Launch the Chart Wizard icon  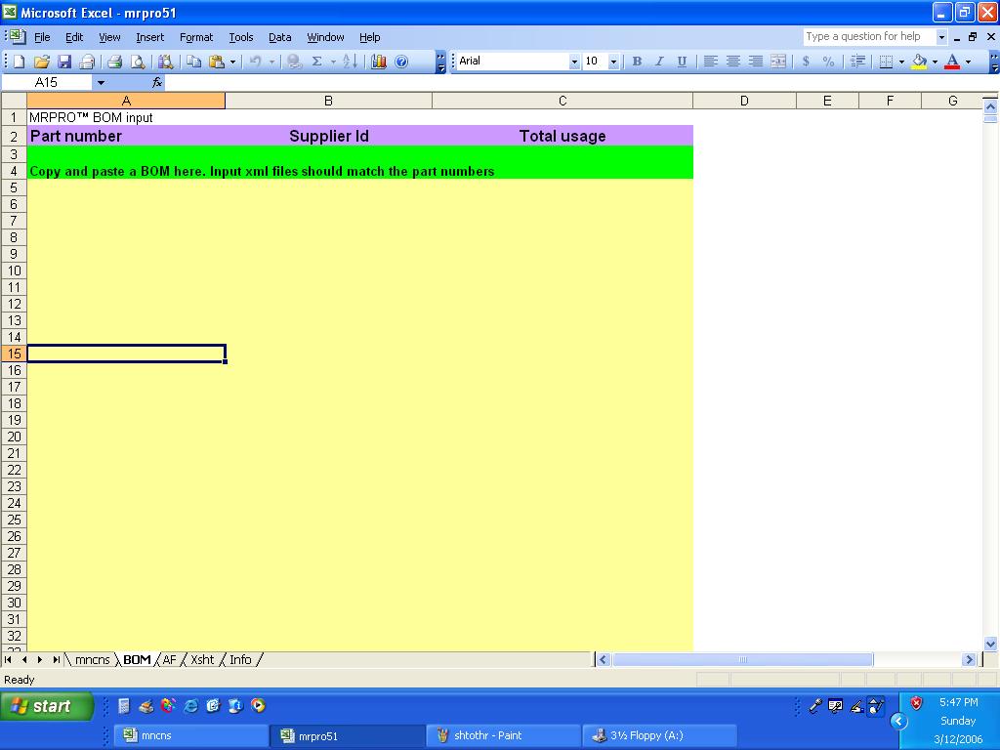[x=379, y=62]
